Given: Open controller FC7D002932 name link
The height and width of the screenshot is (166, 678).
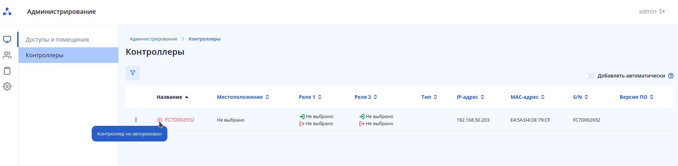Looking at the screenshot, I should click(x=180, y=120).
